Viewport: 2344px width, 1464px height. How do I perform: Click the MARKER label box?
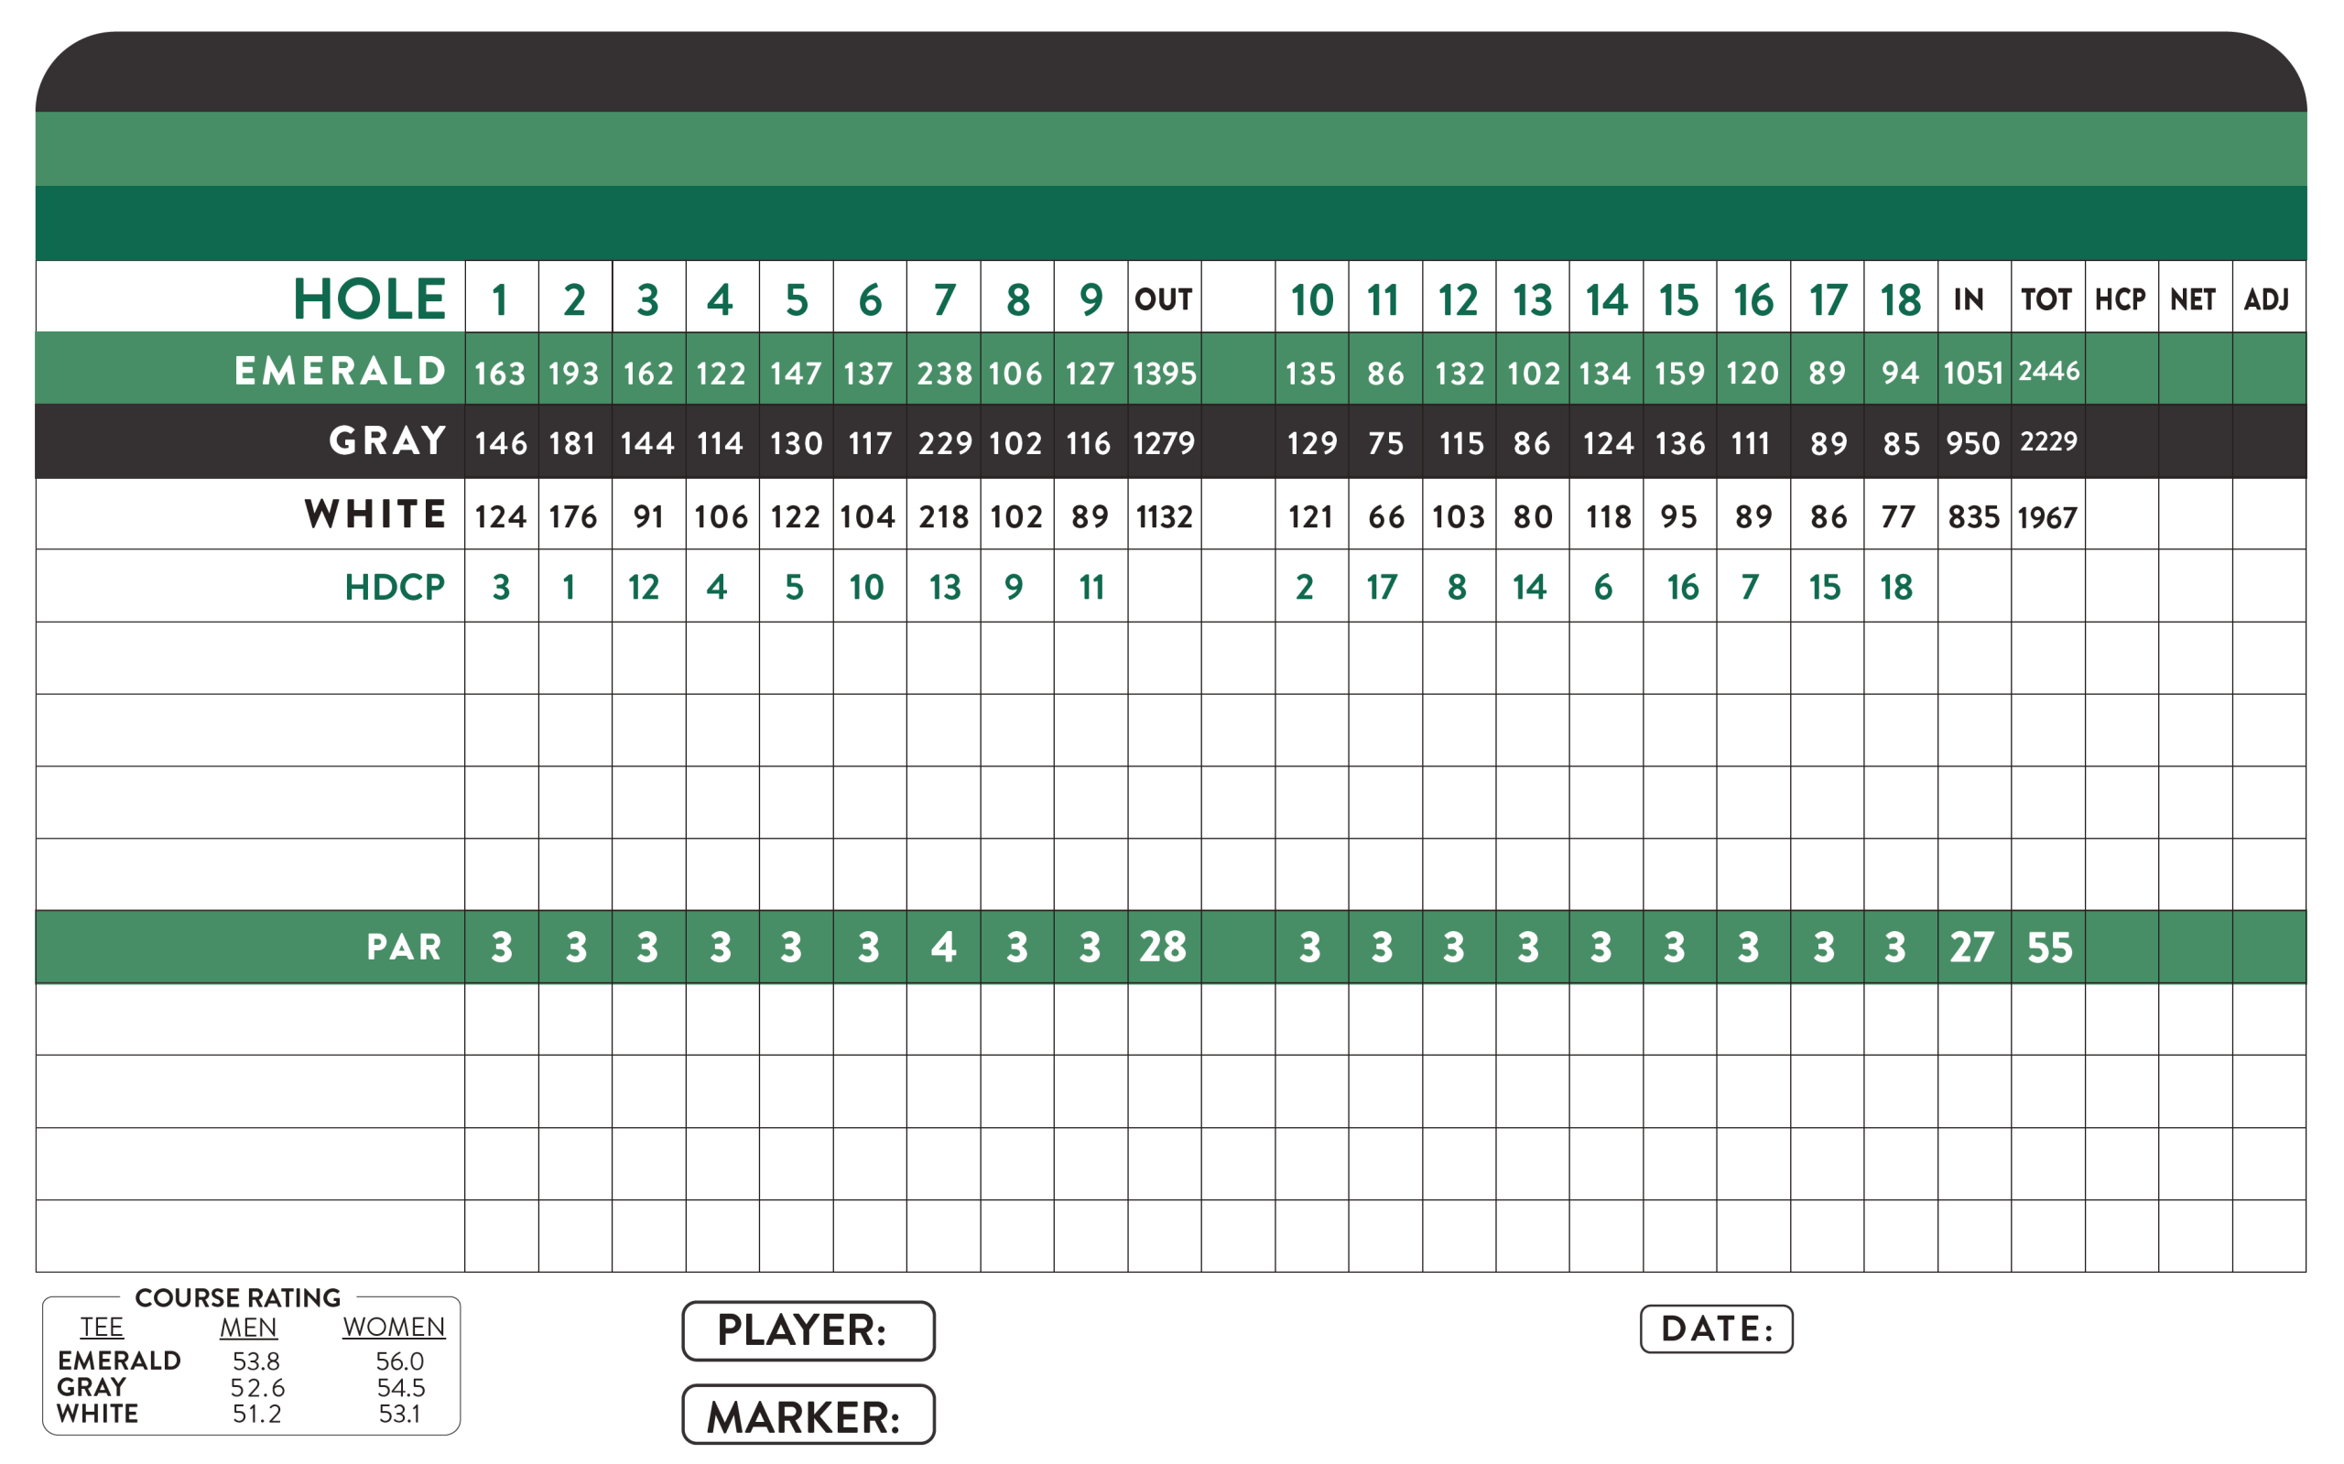pos(808,1415)
